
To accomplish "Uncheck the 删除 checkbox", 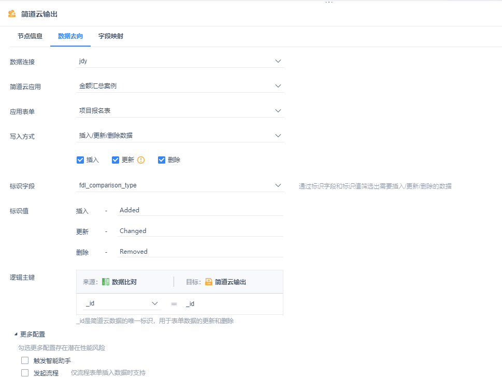I will pos(162,160).
